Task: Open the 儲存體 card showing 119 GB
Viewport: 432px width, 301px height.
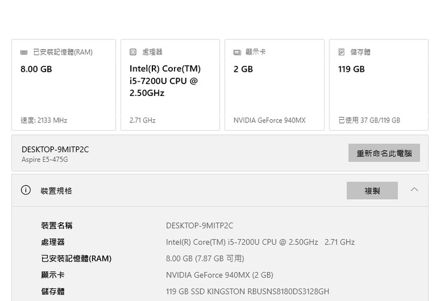Action: [379, 85]
